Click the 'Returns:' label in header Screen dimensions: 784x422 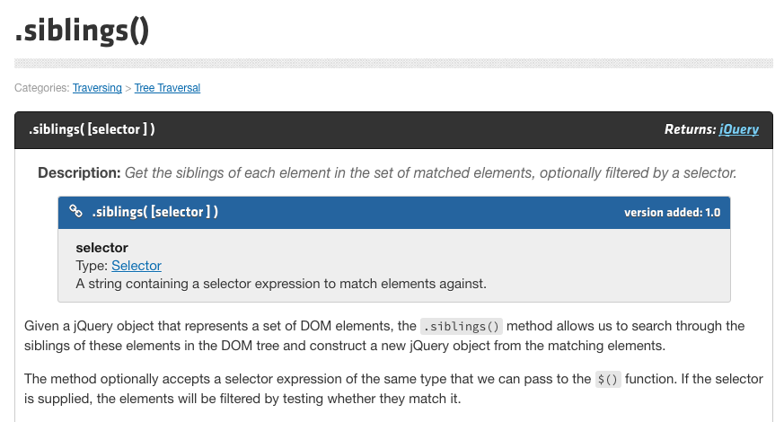point(690,129)
